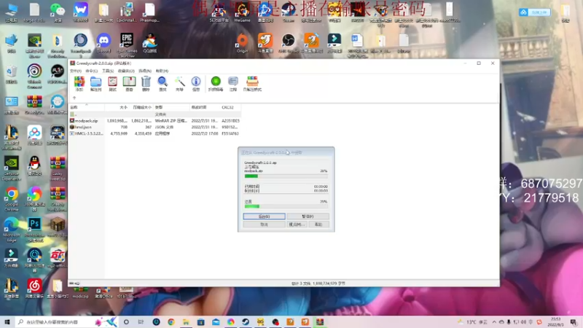This screenshot has width=583, height=328.
Task: Click the Find magnifier toolbar icon
Action: pyautogui.click(x=163, y=84)
